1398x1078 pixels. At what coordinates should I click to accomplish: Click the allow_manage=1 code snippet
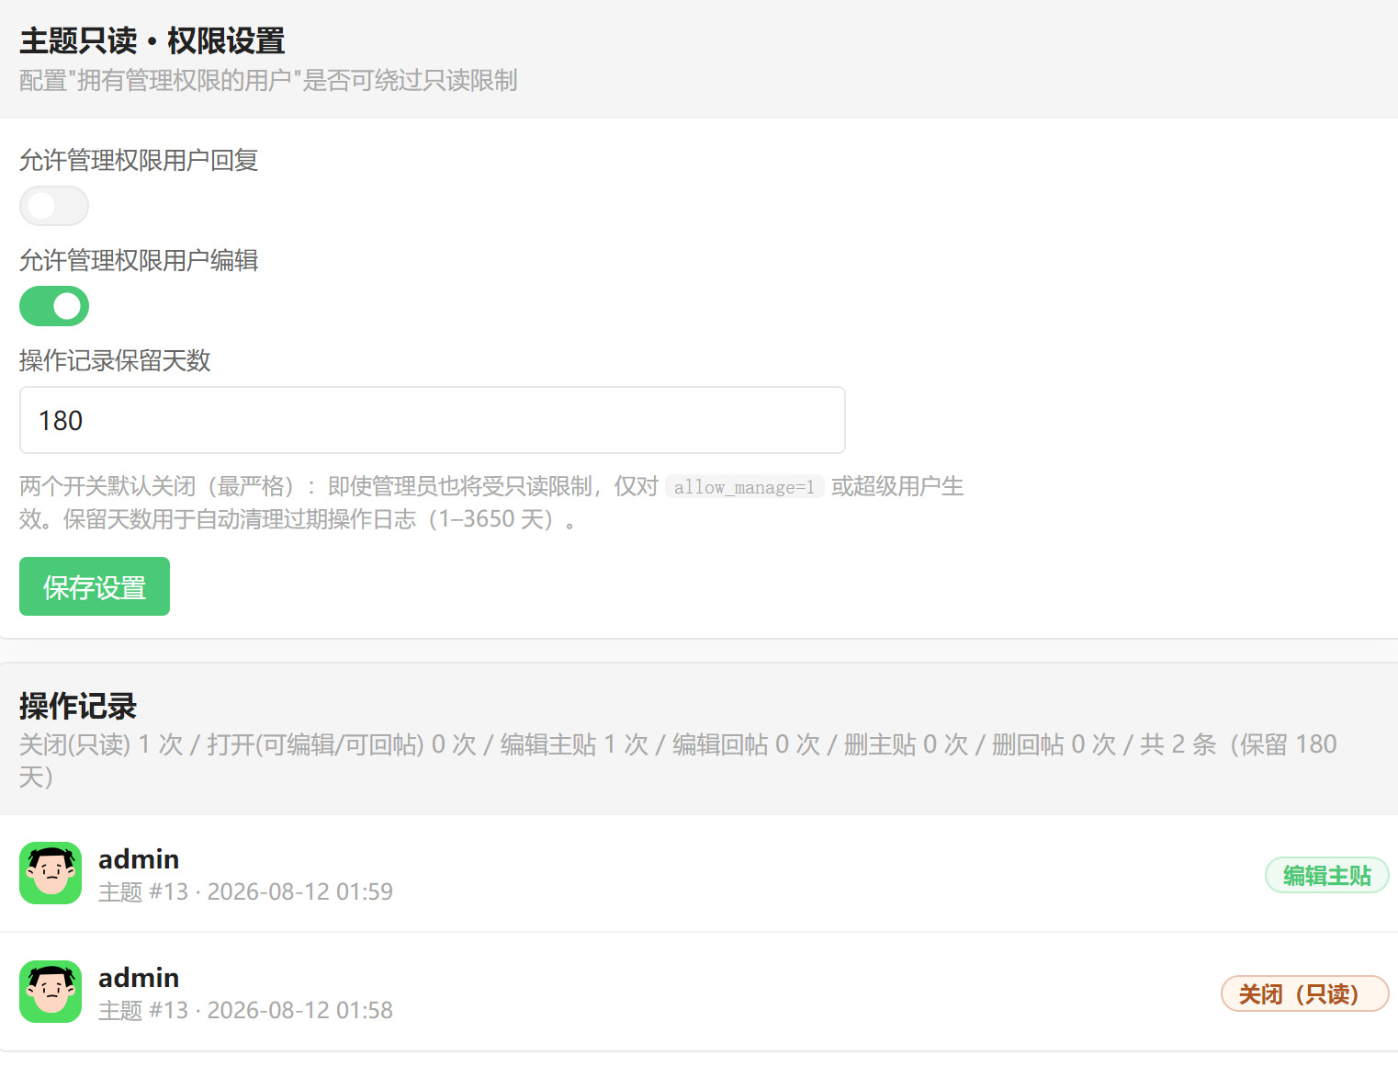[x=744, y=487]
